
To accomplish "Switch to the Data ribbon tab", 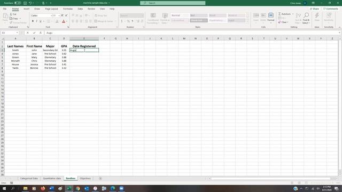I will coord(80,9).
